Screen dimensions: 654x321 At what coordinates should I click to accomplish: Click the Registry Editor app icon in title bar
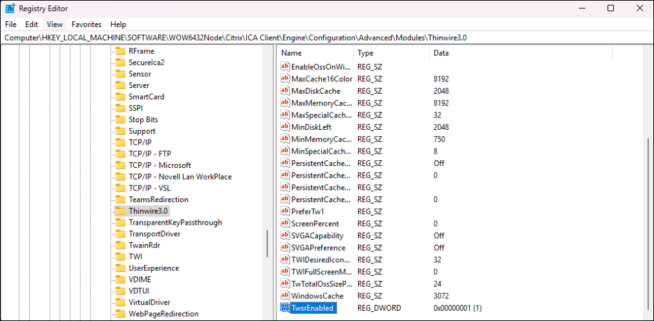click(x=10, y=8)
